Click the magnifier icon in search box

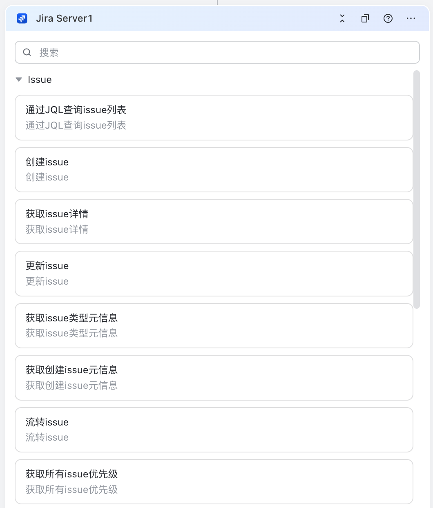coord(27,52)
